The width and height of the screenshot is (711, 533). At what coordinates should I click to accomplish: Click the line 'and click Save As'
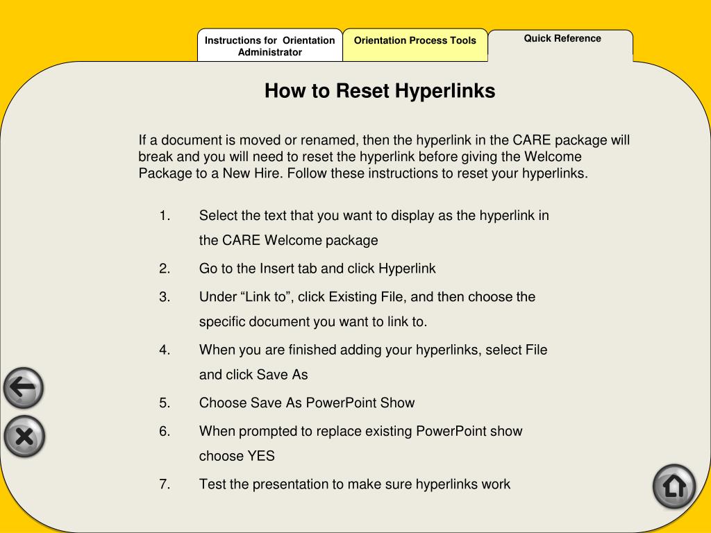pyautogui.click(x=253, y=375)
